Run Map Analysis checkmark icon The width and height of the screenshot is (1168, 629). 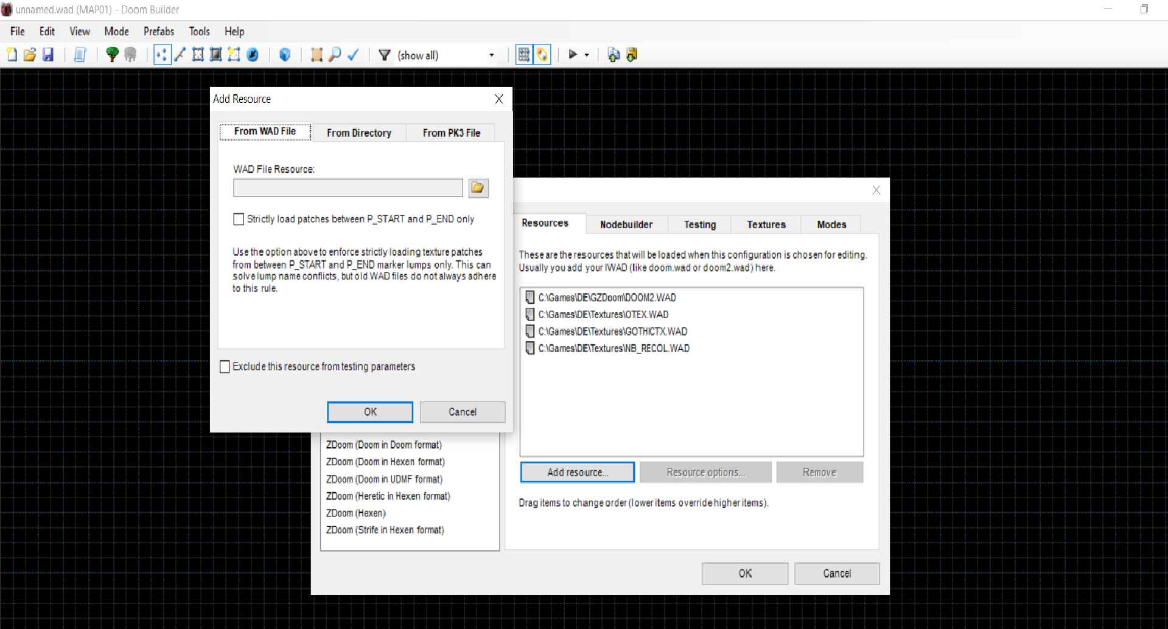[x=353, y=55]
